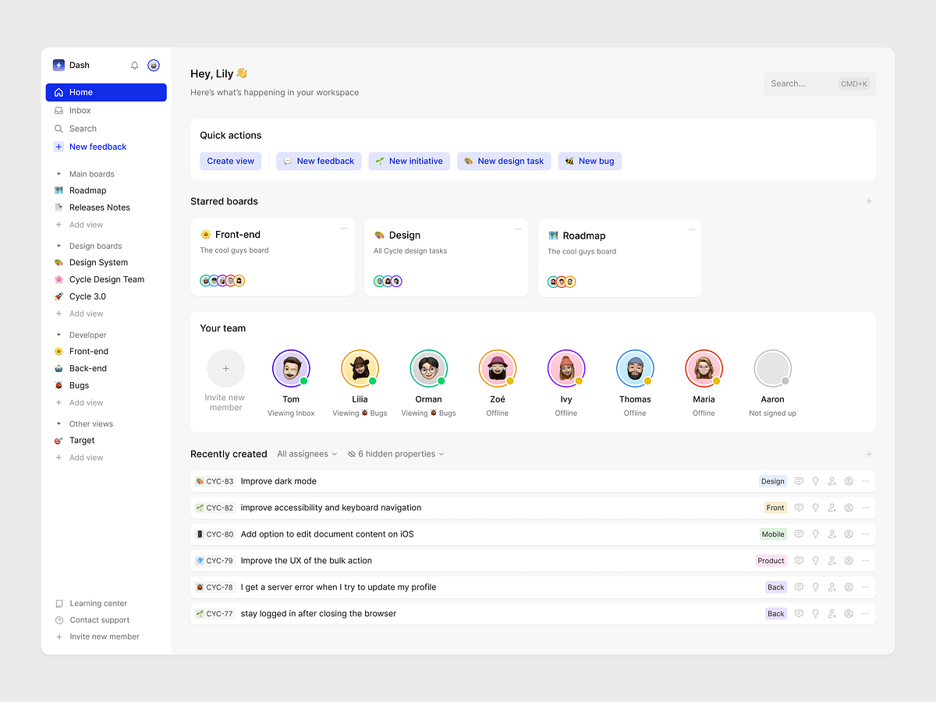The width and height of the screenshot is (936, 702).
Task: Toggle the 6 hidden properties visibility
Action: click(395, 453)
